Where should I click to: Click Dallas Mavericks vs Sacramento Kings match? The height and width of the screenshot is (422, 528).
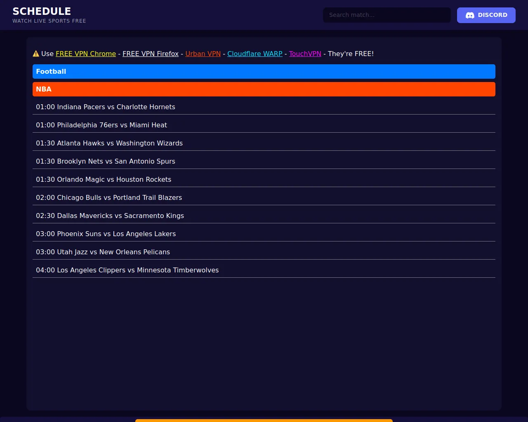[x=264, y=216]
